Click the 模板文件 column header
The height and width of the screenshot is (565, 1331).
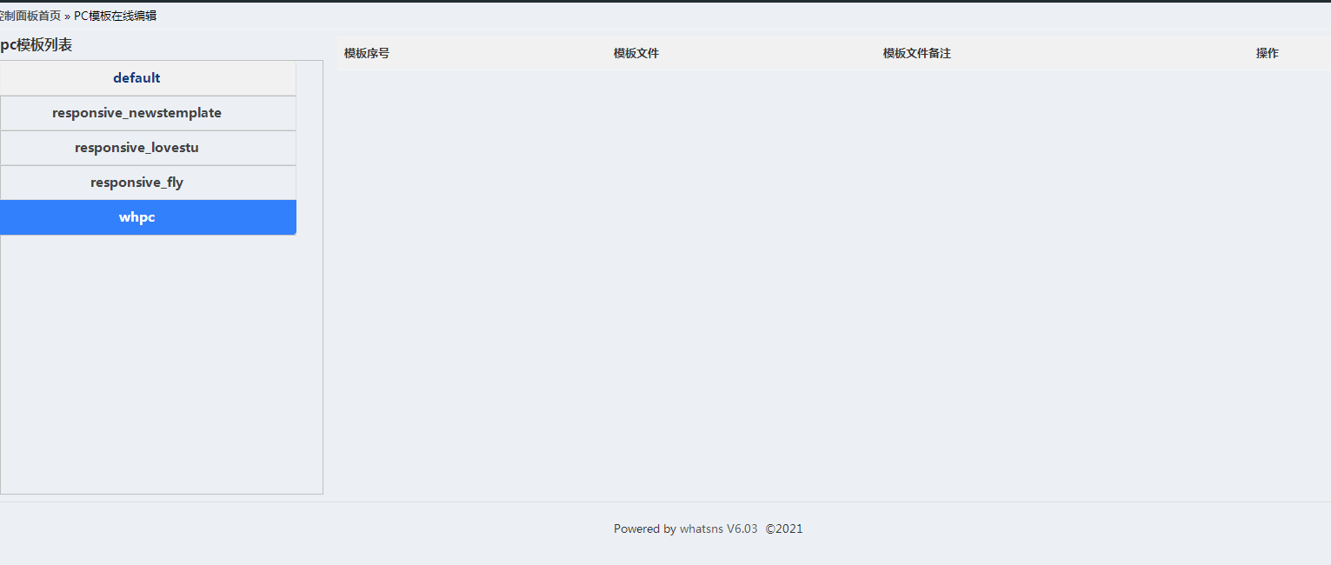pyautogui.click(x=636, y=53)
